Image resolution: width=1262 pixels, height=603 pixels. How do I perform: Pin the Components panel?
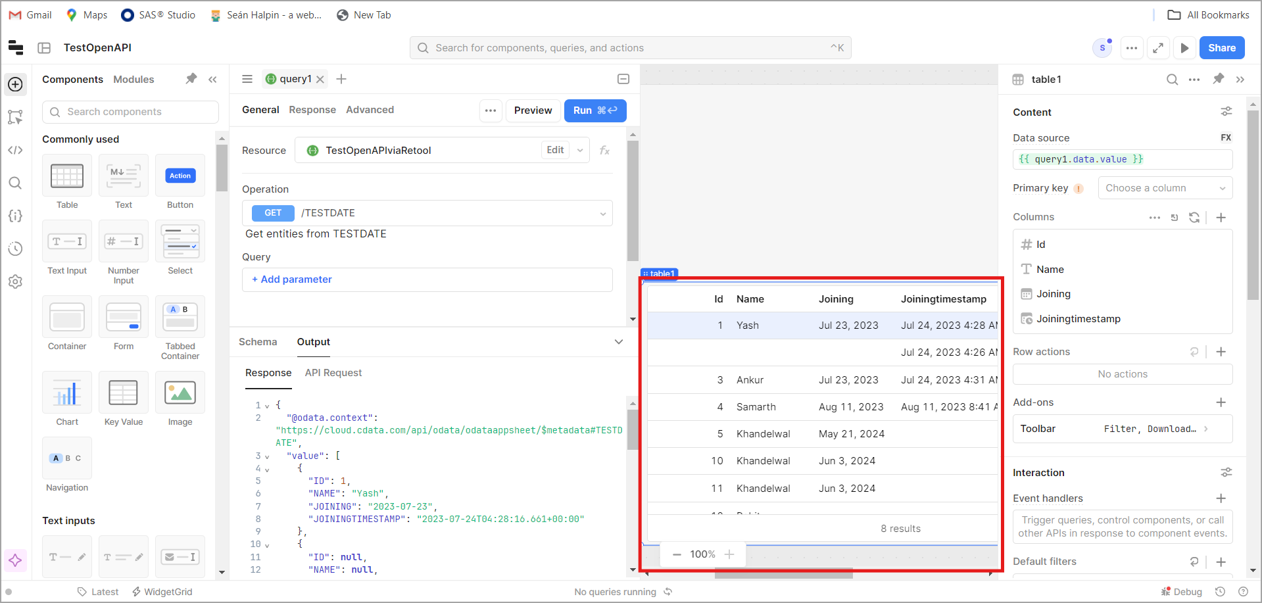pyautogui.click(x=191, y=79)
